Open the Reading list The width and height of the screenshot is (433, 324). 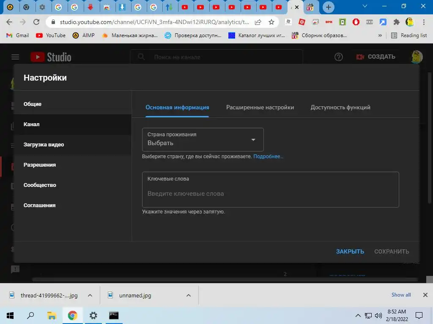409,35
